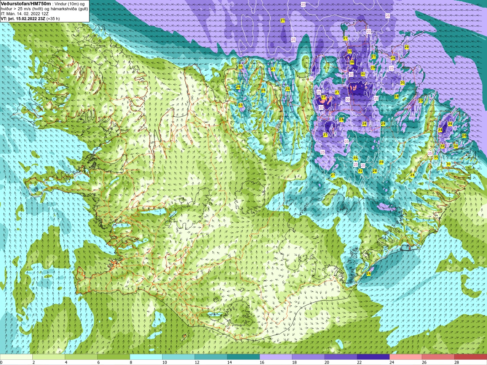
Task: Choose the 10–12 m/s light teal legend swatch
Action: pos(178,357)
